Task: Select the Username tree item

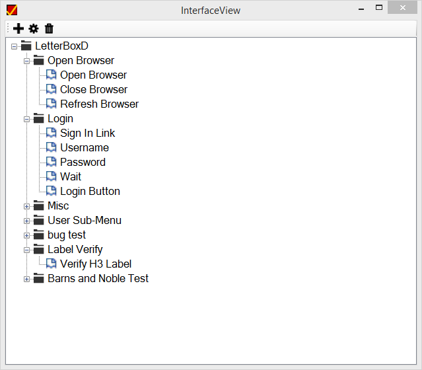Action: pos(85,147)
